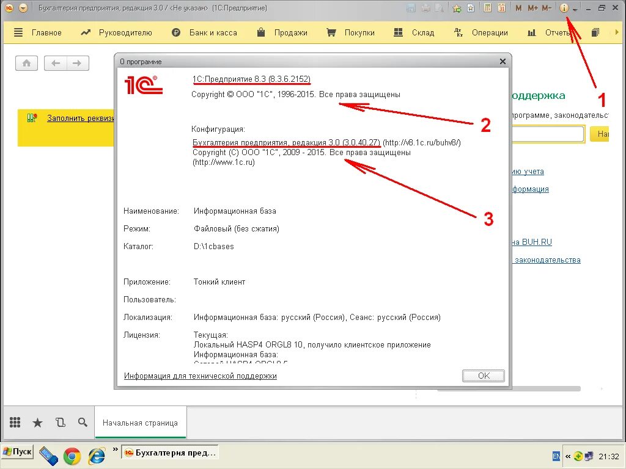Click the M- memory subtract button
Viewport: 626px width, 469px height.
(547, 8)
